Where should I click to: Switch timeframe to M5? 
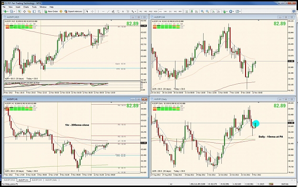(x=146, y=11)
